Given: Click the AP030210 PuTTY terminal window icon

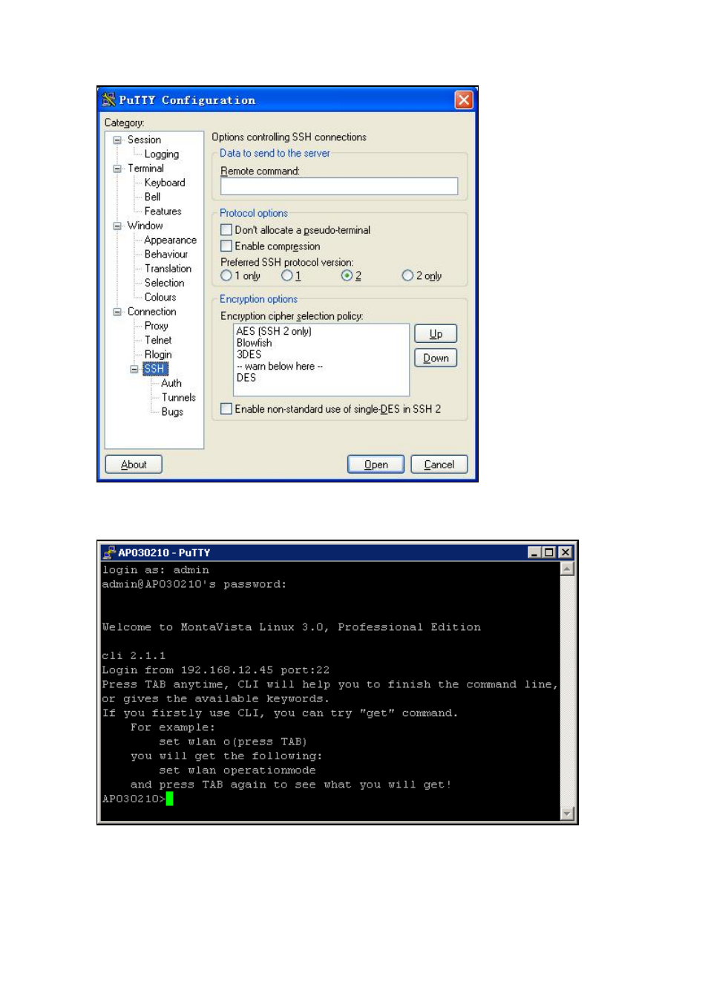Looking at the screenshot, I should [x=109, y=552].
